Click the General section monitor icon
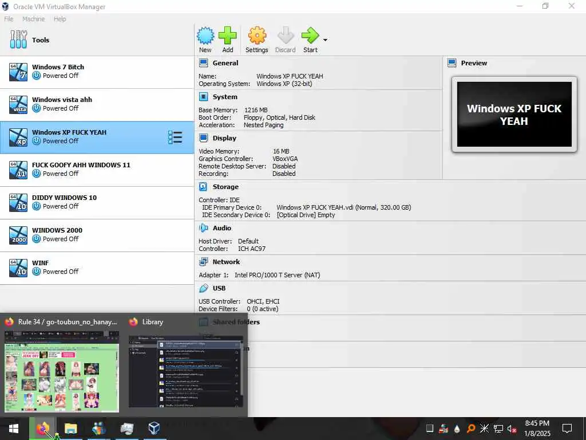Screen dimensions: 586x440 pyautogui.click(x=203, y=63)
